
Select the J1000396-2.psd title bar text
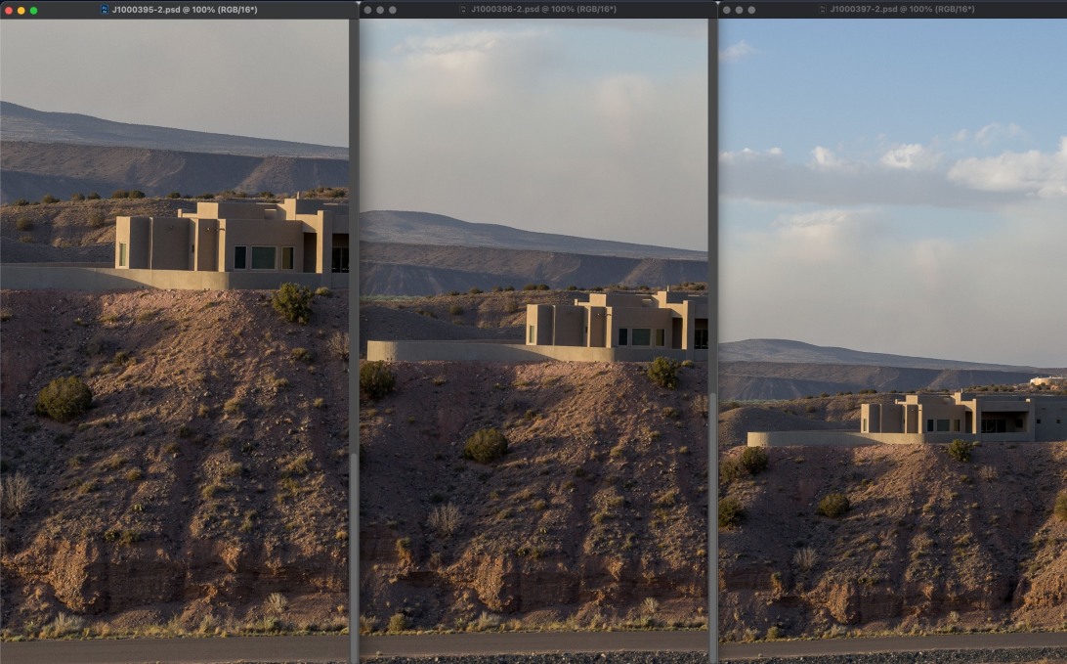[543, 9]
